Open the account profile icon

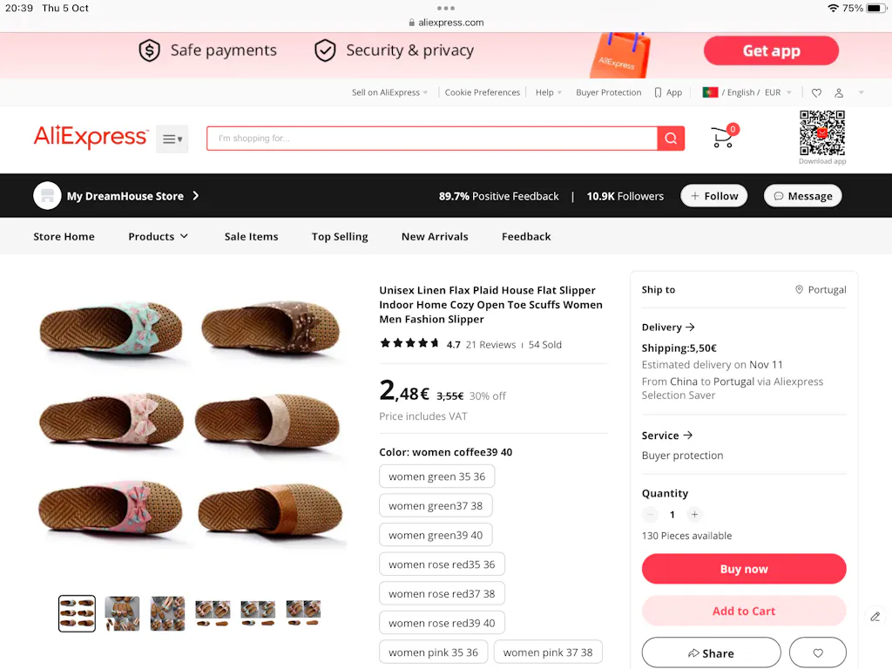pos(839,92)
